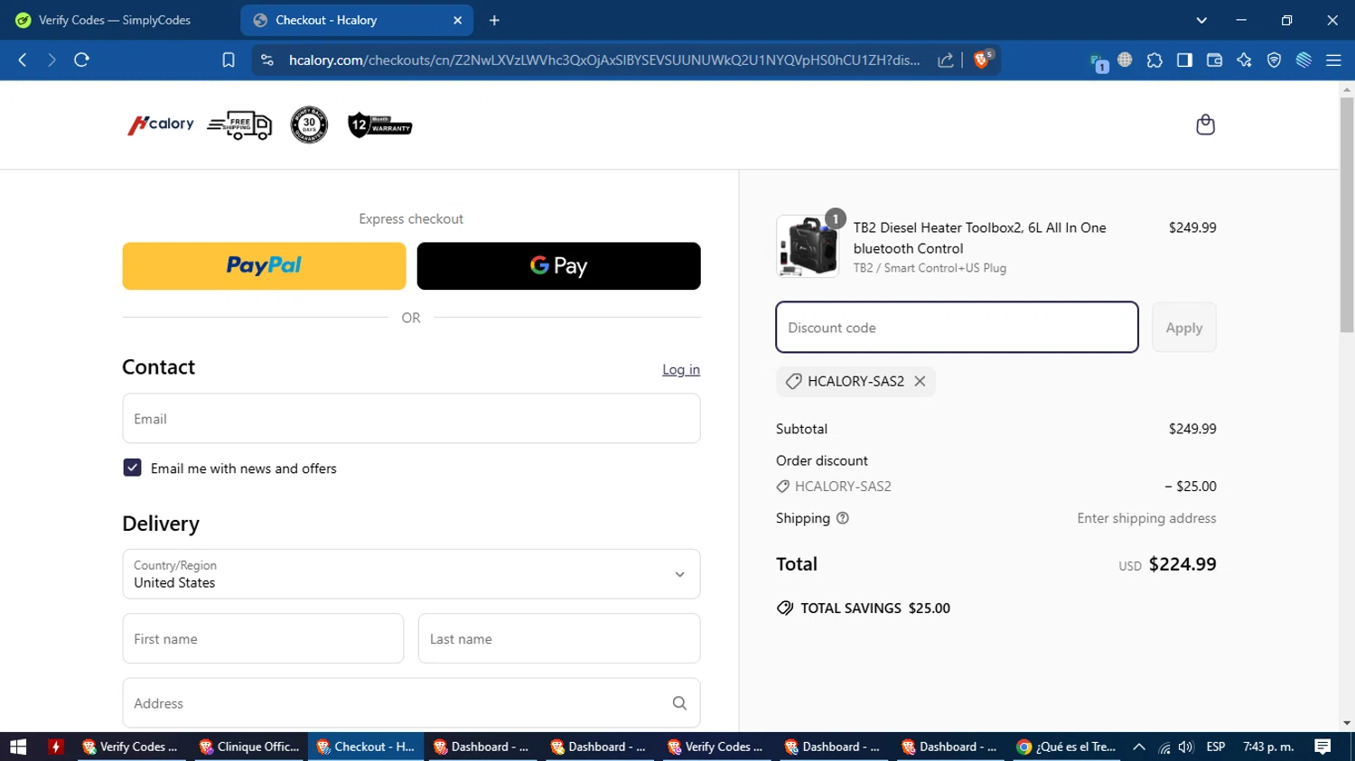Open Clinique Offic... taskbar window
Viewport: 1355px width, 761px height.
[250, 747]
